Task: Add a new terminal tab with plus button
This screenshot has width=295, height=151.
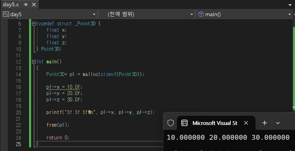Action: [x=265, y=123]
